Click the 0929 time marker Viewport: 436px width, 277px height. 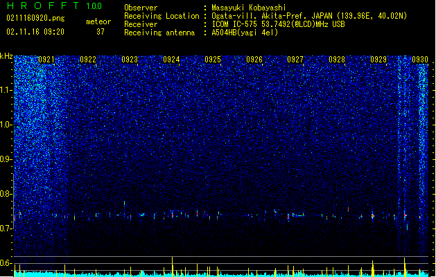378,60
